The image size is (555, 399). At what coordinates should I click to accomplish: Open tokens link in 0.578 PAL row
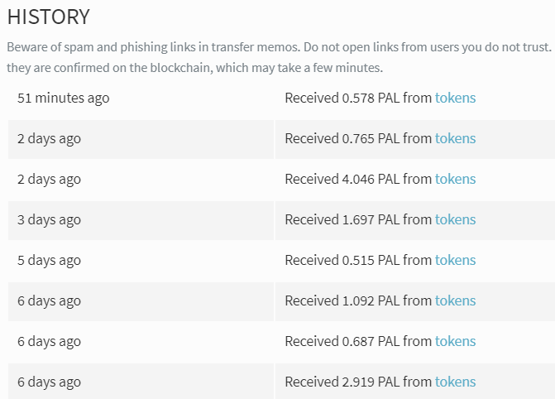pyautogui.click(x=455, y=98)
